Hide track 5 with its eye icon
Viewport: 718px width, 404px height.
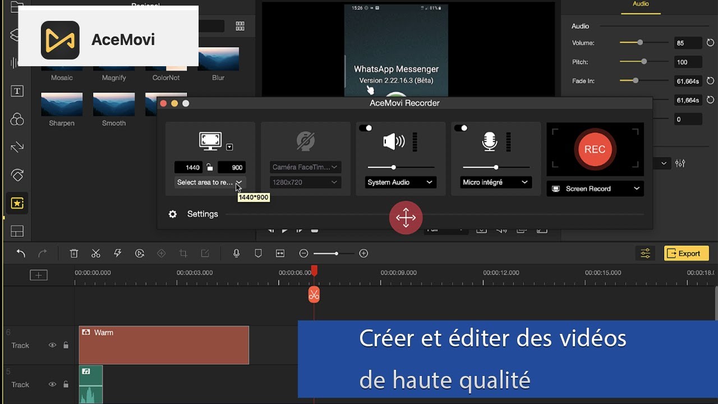point(52,384)
